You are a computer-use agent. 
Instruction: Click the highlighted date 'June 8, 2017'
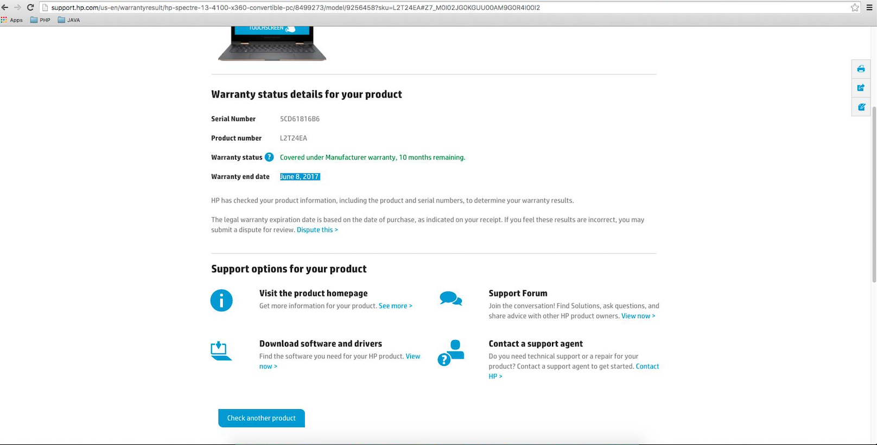[300, 177]
